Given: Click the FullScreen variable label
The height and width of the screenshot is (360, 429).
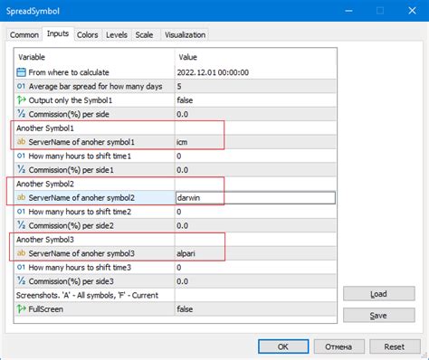Looking at the screenshot, I should pos(46,309).
